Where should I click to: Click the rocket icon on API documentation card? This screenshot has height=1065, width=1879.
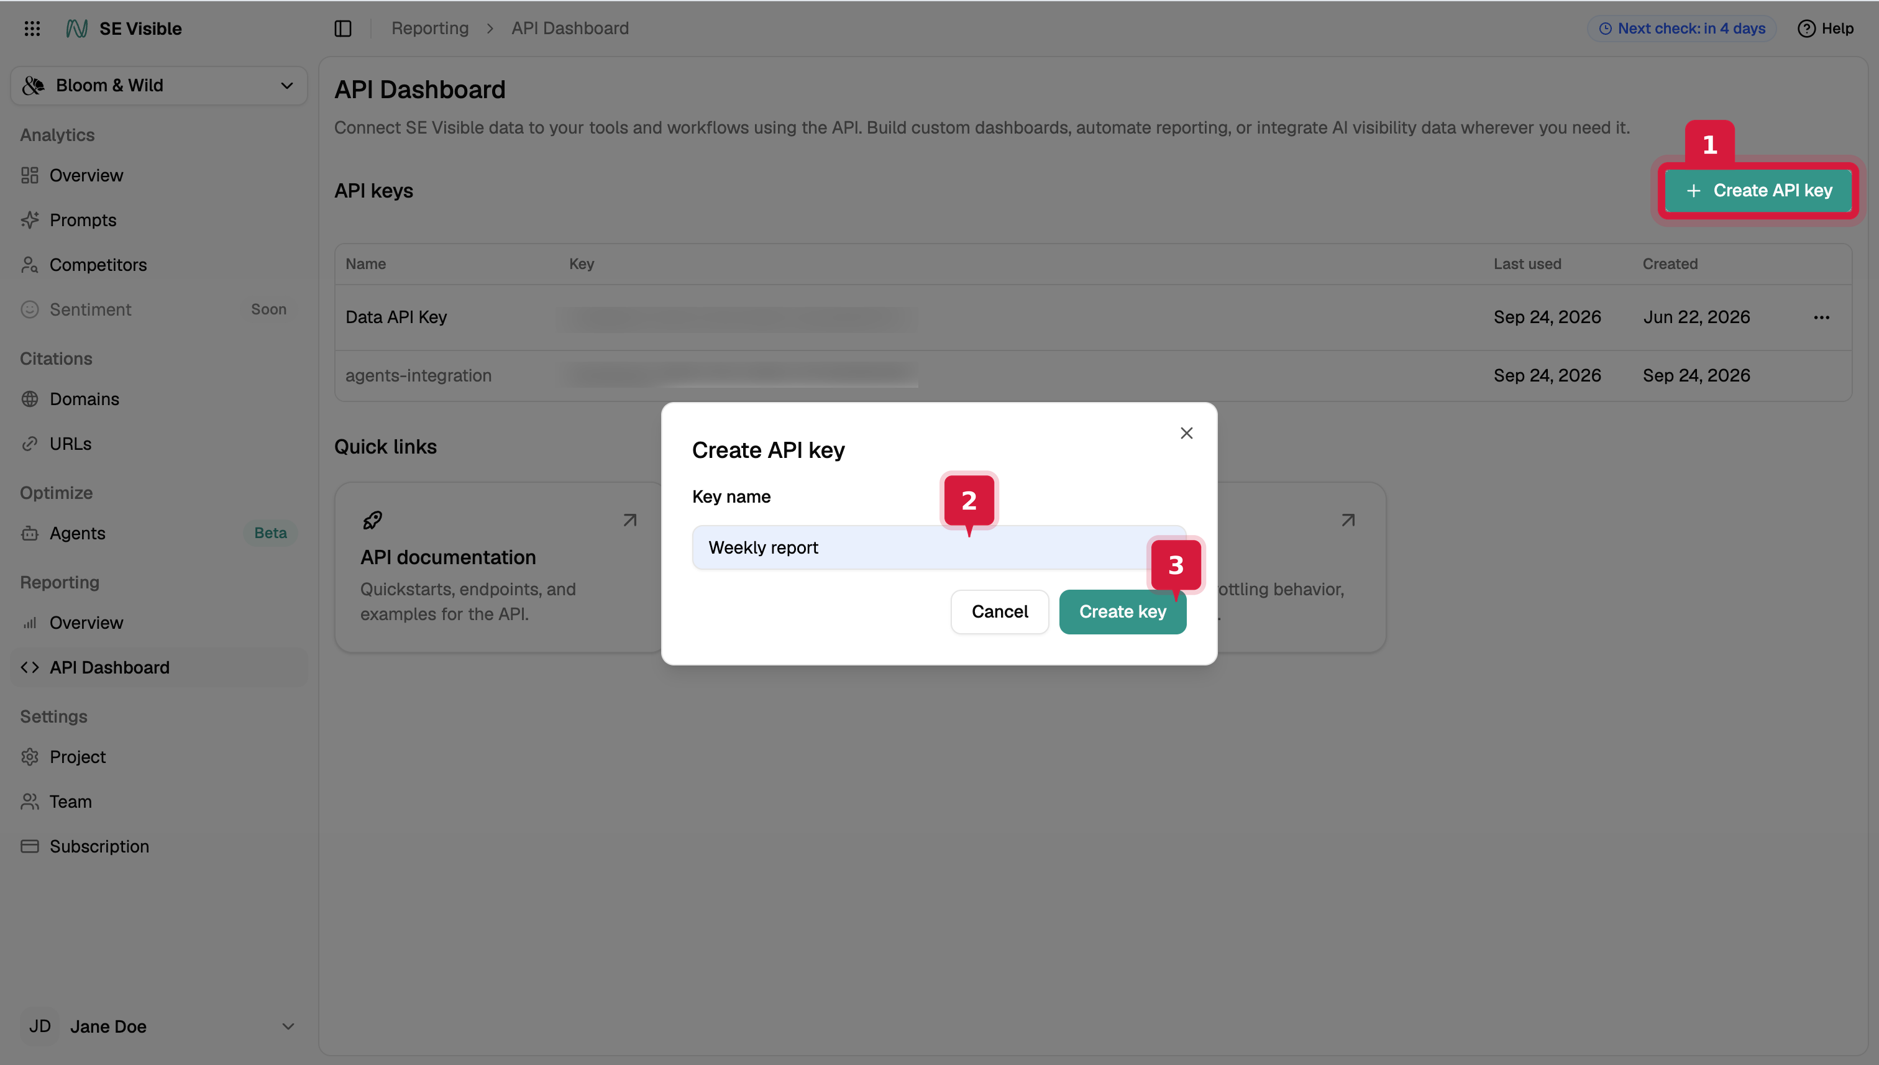click(372, 520)
